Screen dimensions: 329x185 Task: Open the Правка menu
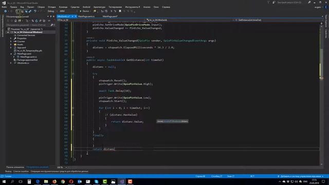click(13, 7)
